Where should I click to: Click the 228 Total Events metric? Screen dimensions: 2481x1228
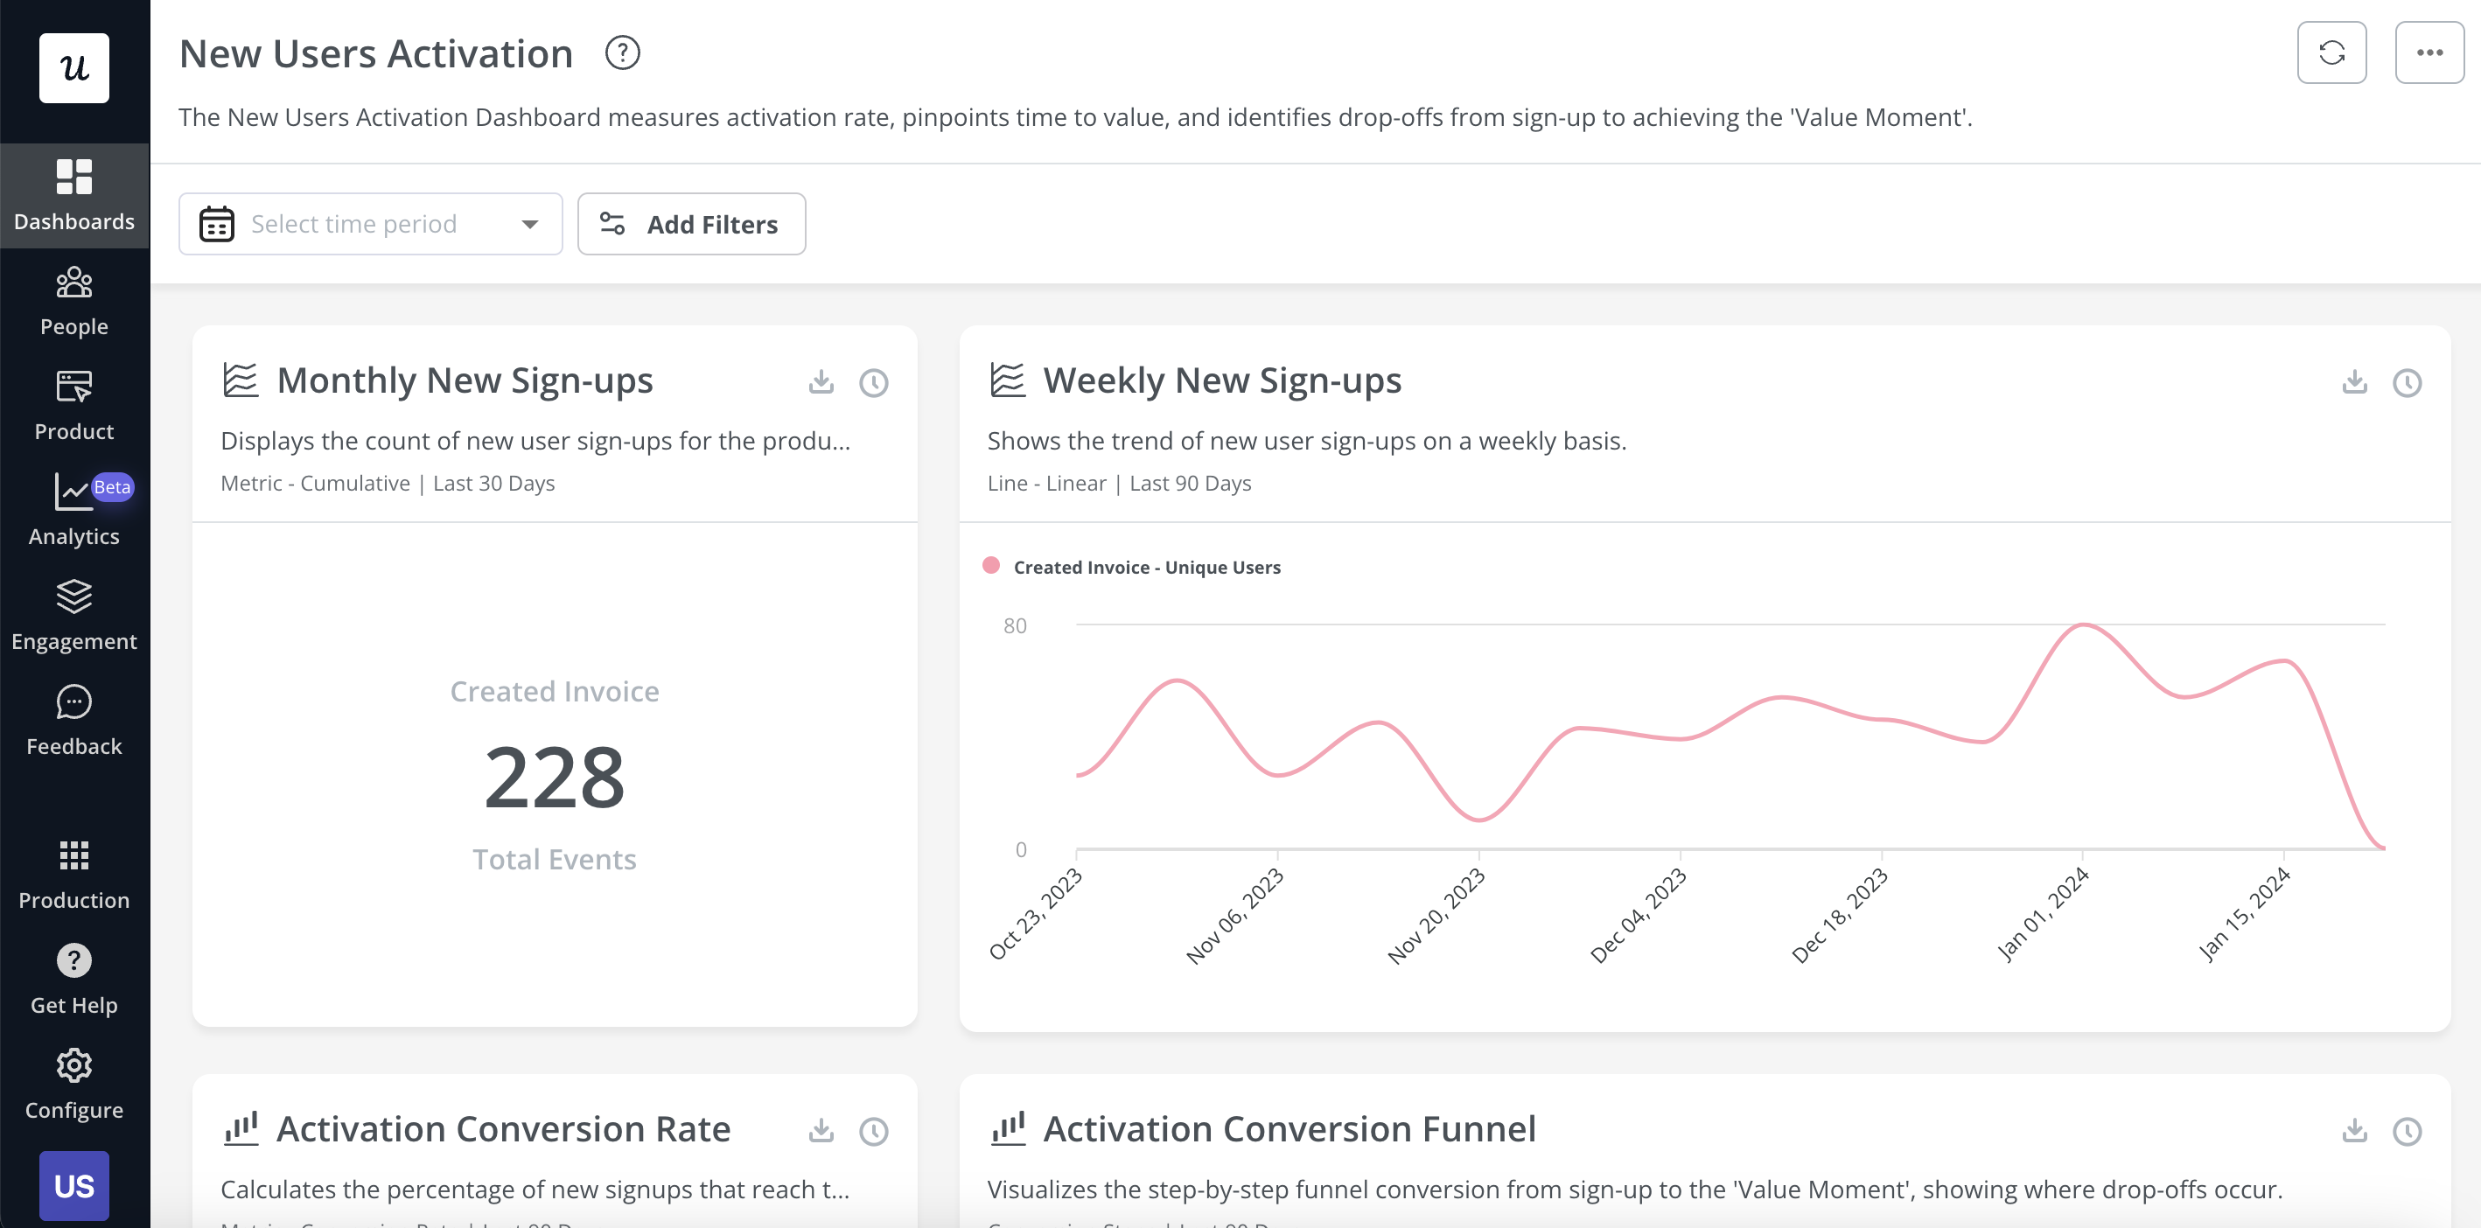554,775
